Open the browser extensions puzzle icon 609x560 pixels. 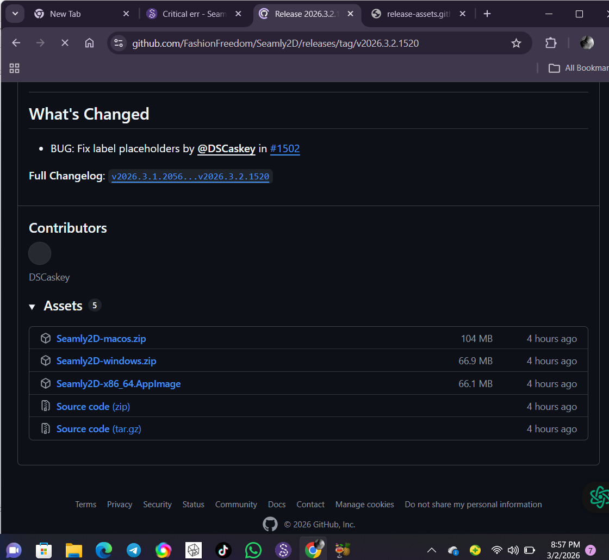pos(551,43)
